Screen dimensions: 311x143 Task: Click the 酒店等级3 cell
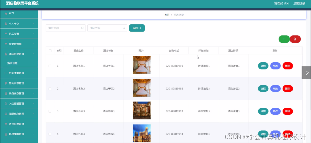point(109,111)
